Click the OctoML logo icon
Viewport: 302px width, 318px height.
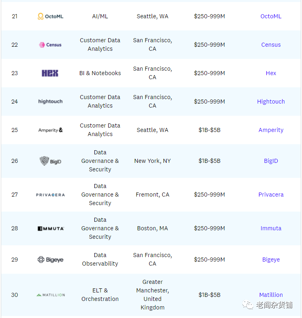pos(50,16)
